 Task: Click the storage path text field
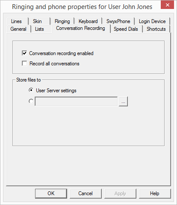coord(76,101)
